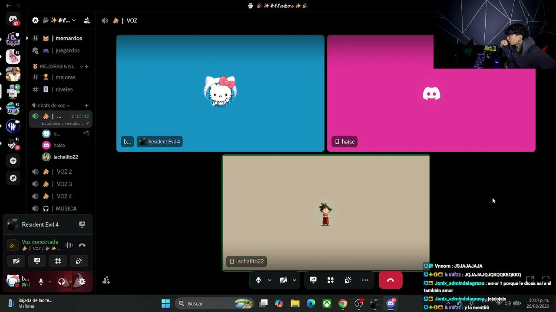Click the Resident Evil 4 activity badge
Viewport: 556px width, 312px height.
[159, 142]
